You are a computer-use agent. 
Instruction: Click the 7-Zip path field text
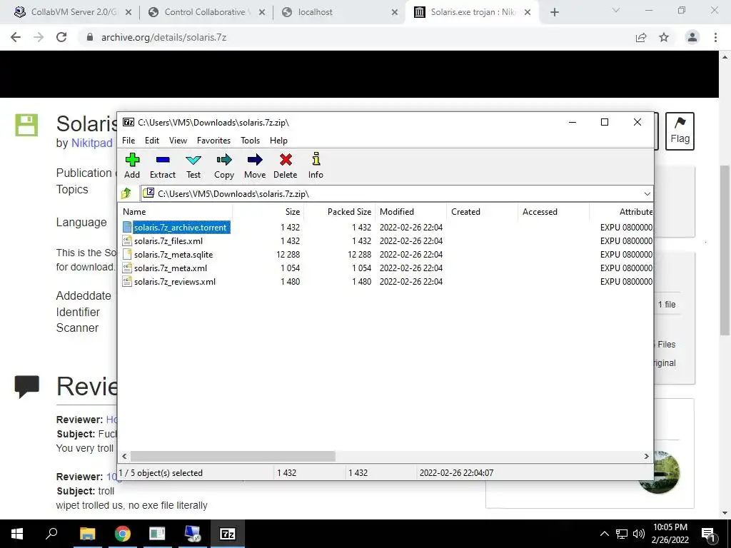[233, 194]
